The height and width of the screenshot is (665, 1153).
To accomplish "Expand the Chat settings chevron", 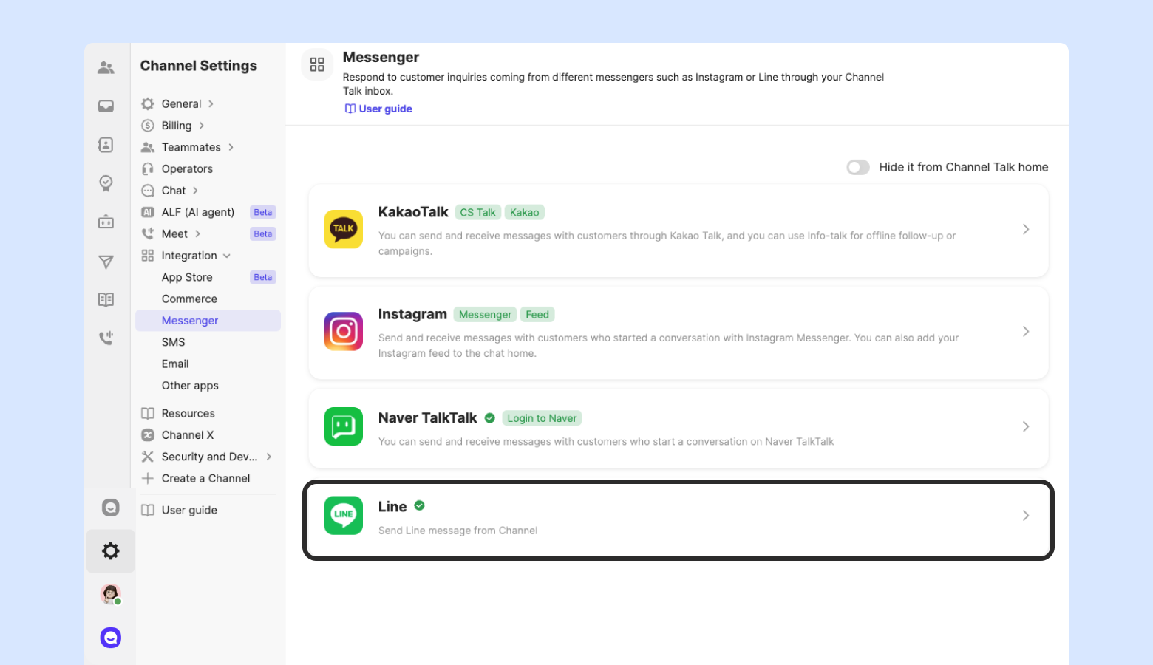I will (x=195, y=191).
